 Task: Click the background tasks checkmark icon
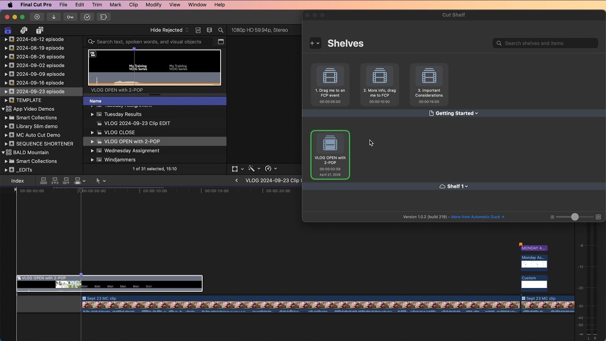87,17
